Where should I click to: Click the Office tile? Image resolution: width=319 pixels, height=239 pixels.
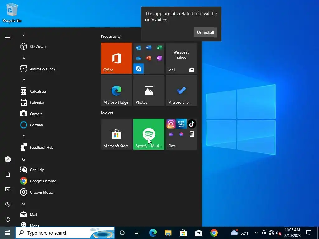click(x=117, y=58)
